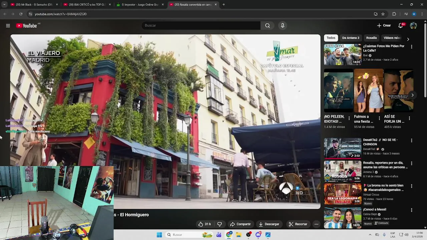Open more actions ellipsis under the video
Viewport: 427px width, 240px height.
pyautogui.click(x=316, y=224)
